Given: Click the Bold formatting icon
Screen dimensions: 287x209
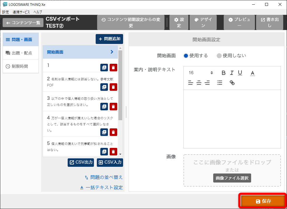Looking at the screenshot, I should [224, 73].
